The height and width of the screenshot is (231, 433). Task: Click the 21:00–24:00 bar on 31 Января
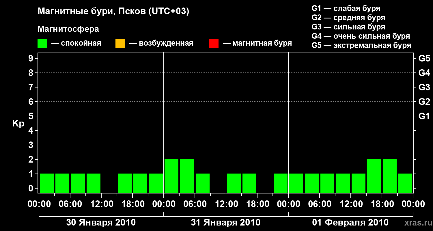pyautogui.click(x=281, y=183)
